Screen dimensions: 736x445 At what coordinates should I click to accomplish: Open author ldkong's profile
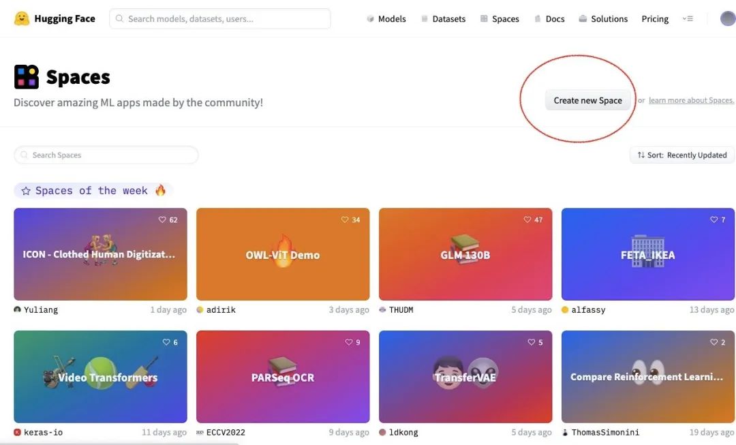tap(403, 432)
